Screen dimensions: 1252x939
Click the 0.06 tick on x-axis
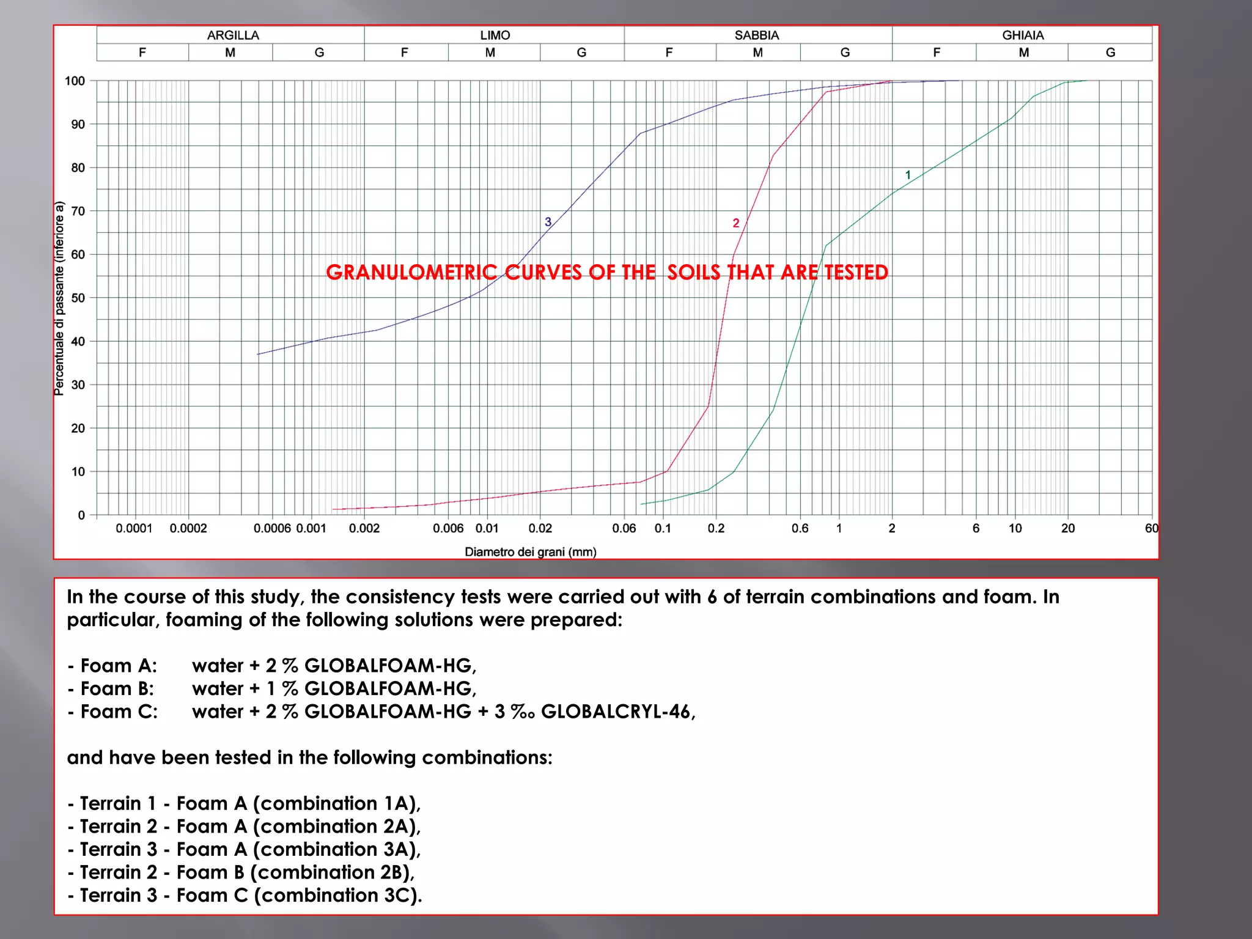pos(624,528)
